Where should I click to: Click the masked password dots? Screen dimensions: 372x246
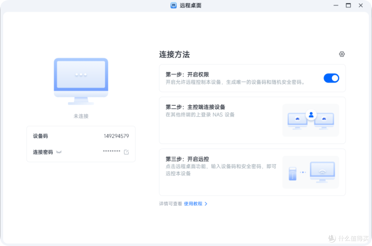click(112, 151)
